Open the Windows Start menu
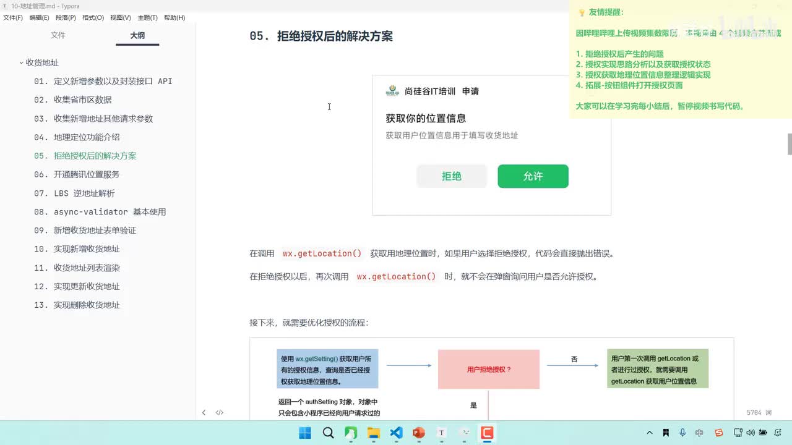 [x=305, y=433]
